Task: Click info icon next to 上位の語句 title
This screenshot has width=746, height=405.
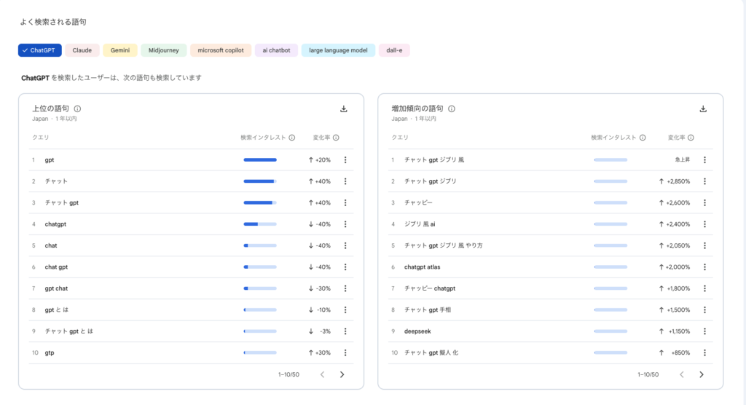Action: (x=78, y=109)
